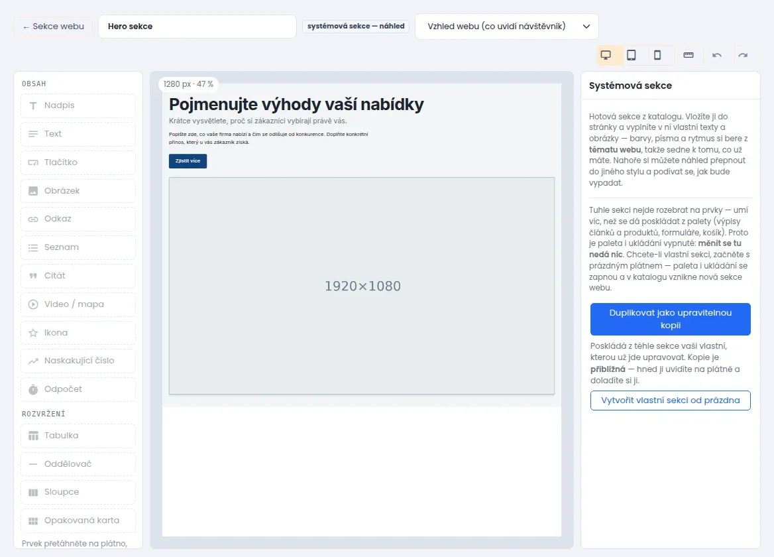Click the Odkaz link icon
Image resolution: width=774 pixels, height=557 pixels.
[33, 219]
